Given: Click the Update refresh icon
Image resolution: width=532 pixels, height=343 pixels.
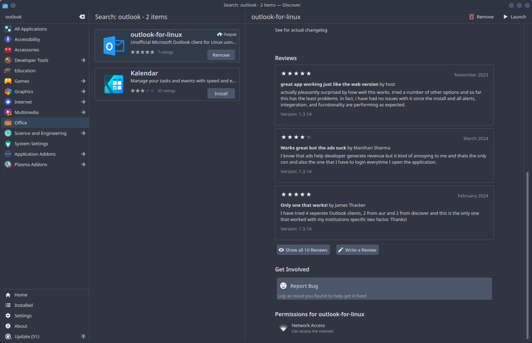Looking at the screenshot, I should coord(8,337).
